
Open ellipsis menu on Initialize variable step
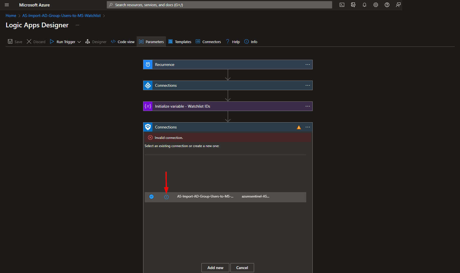[308, 106]
